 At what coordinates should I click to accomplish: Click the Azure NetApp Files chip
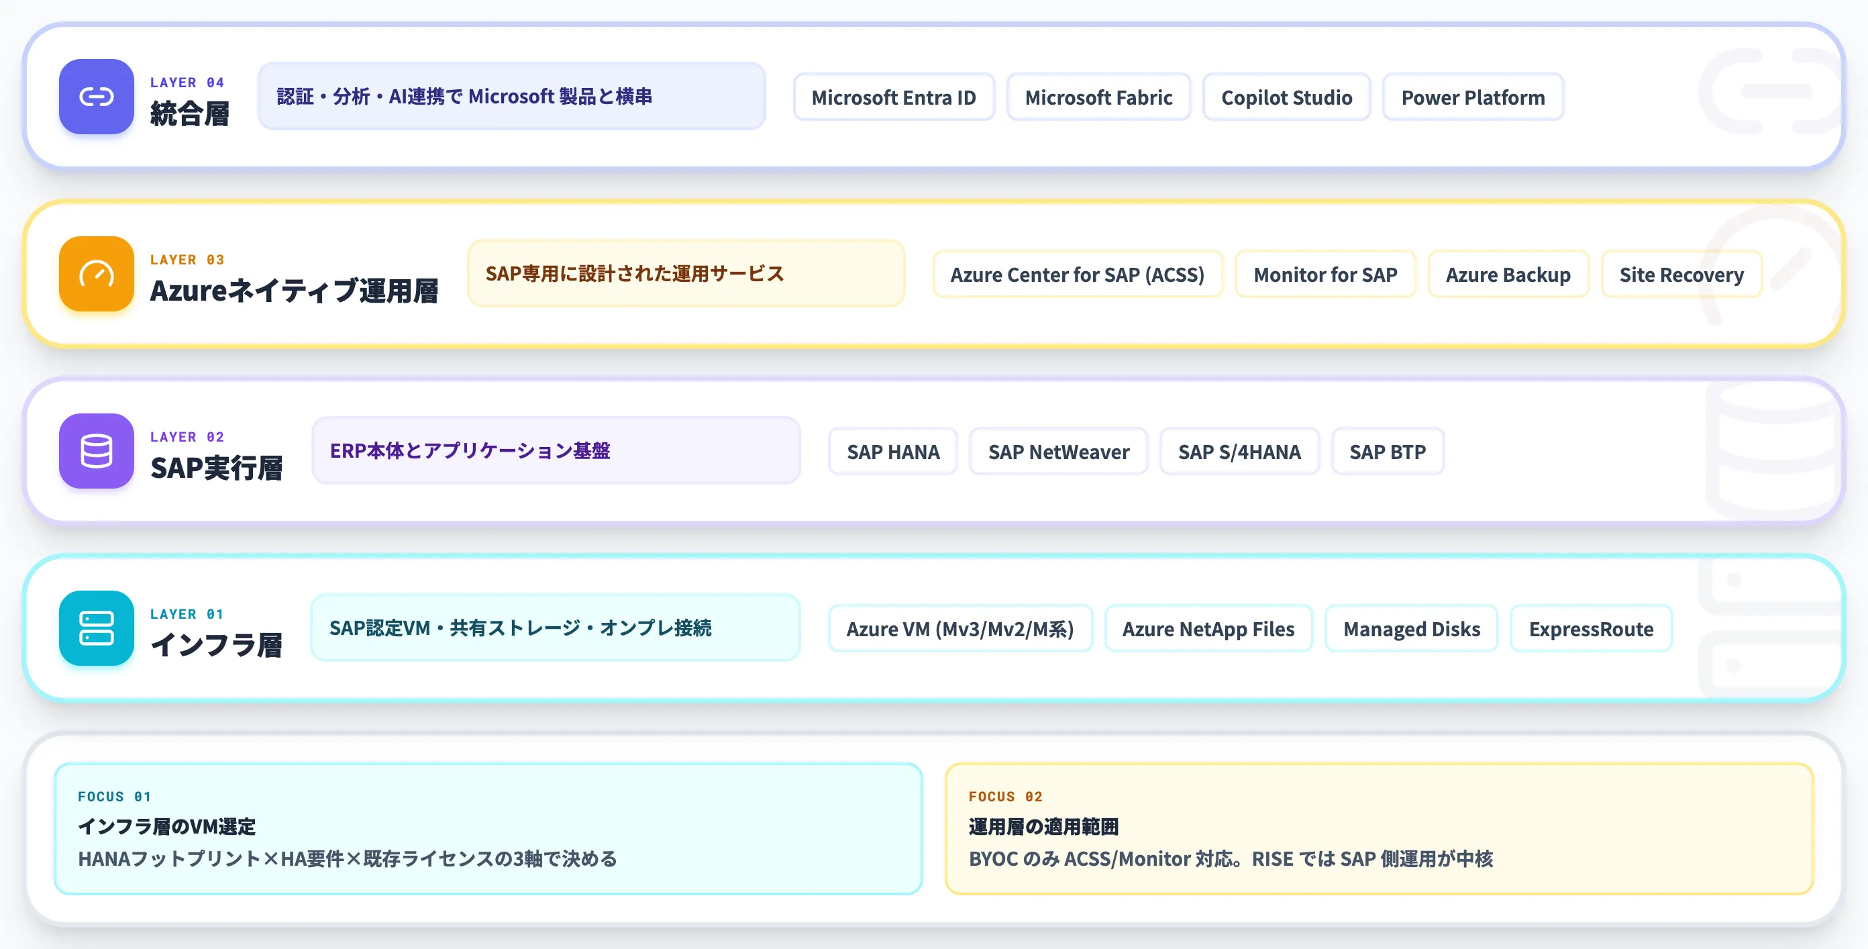(1208, 628)
